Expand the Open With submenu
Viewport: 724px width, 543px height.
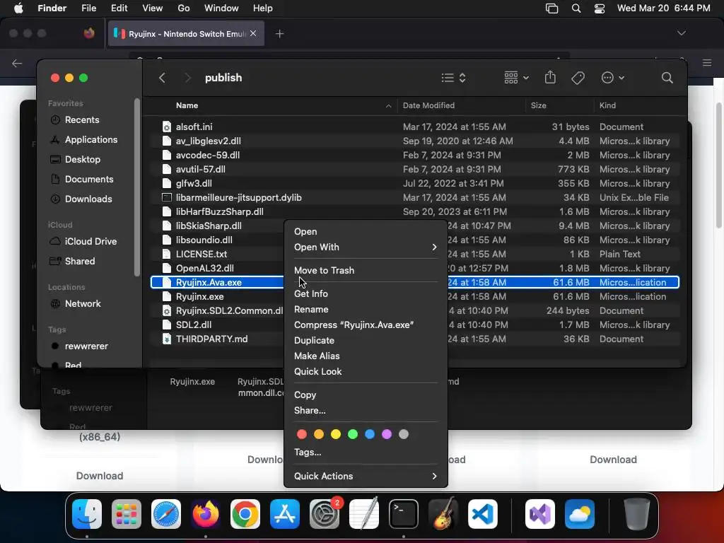[366, 247]
